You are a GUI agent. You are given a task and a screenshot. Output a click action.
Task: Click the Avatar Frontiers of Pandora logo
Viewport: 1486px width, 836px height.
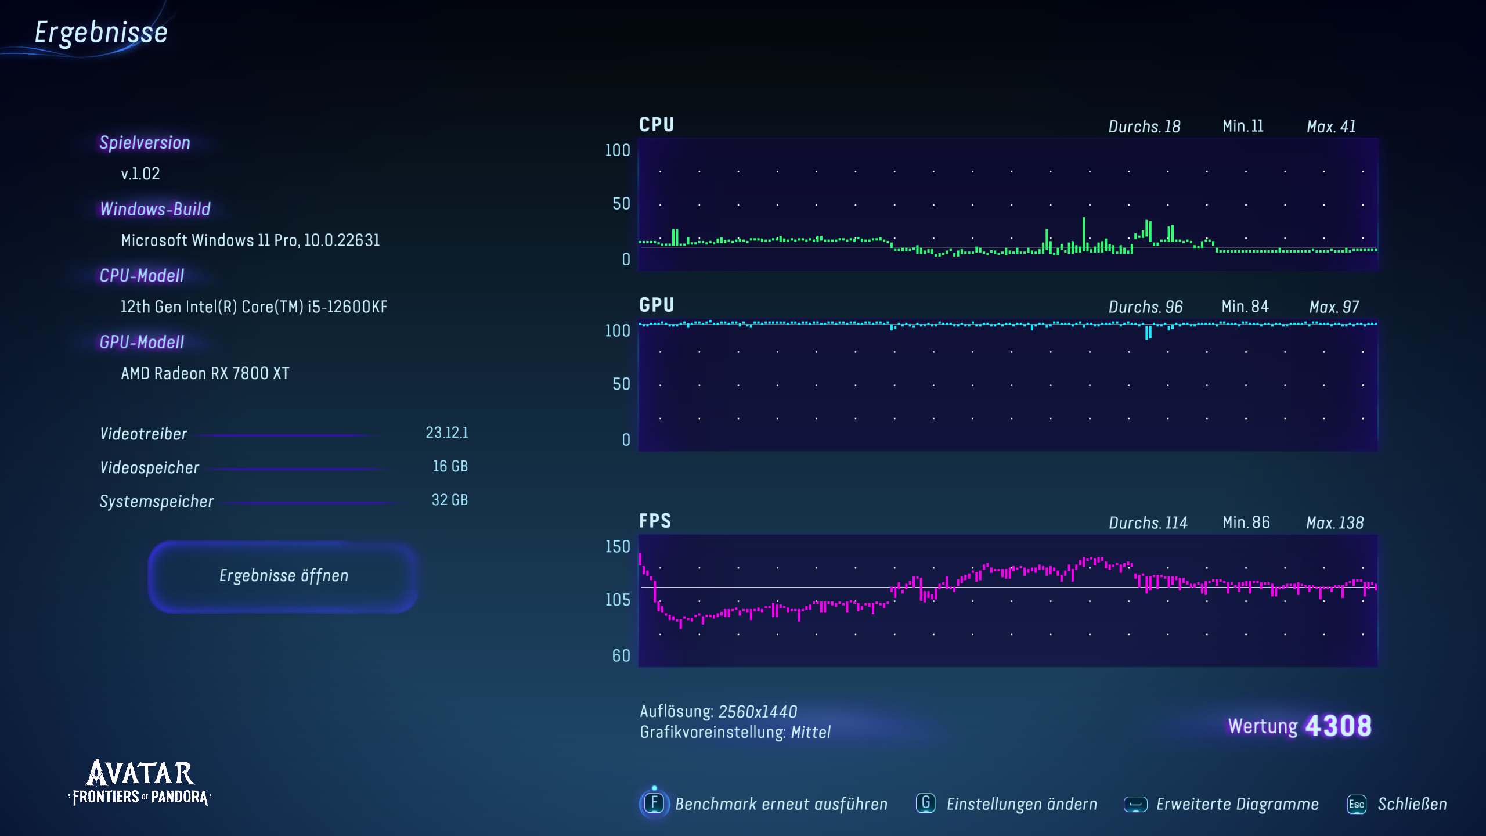click(x=140, y=783)
